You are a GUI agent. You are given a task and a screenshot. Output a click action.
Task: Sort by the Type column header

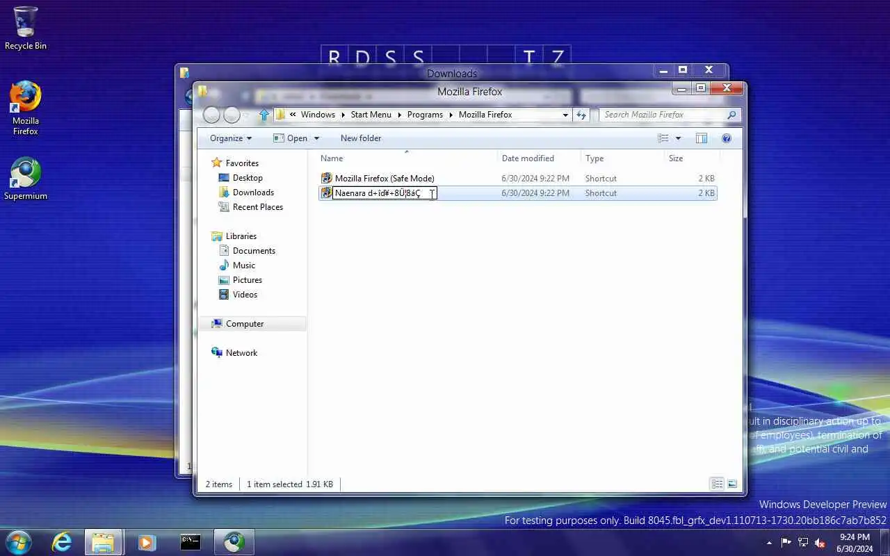click(622, 158)
